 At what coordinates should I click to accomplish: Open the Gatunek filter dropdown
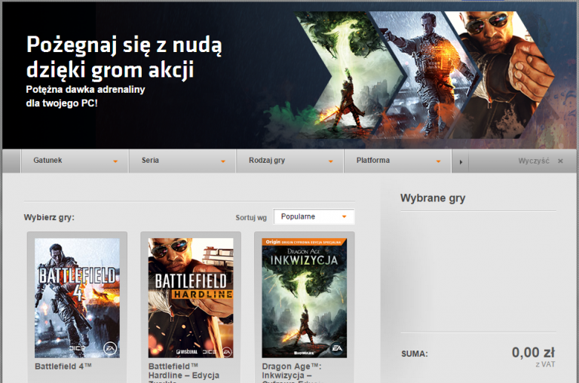[75, 161]
